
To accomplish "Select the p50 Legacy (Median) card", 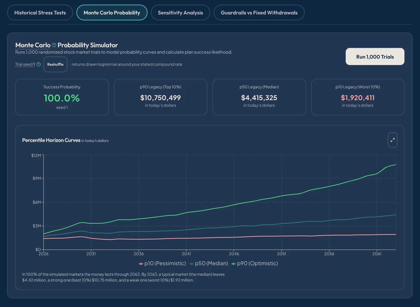I will 259,97.
